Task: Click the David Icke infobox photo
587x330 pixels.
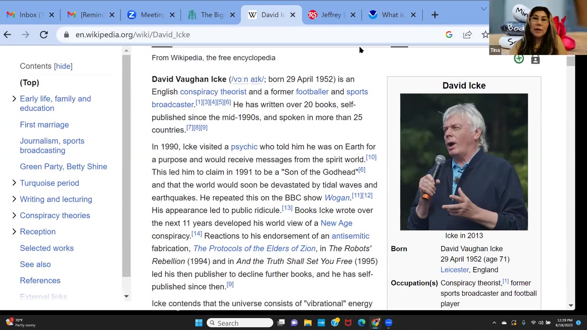Action: [x=464, y=162]
